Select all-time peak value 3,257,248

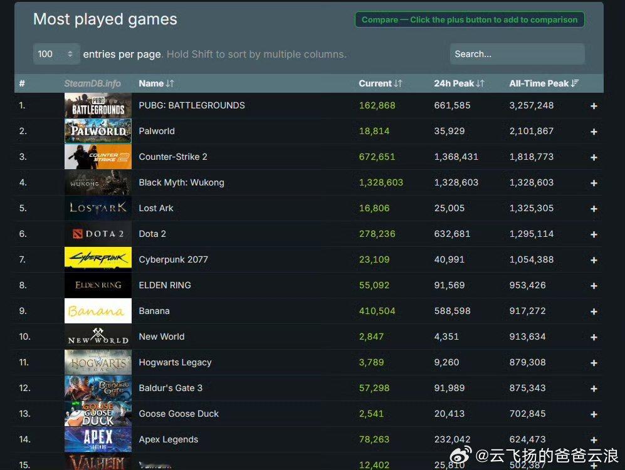coord(532,105)
